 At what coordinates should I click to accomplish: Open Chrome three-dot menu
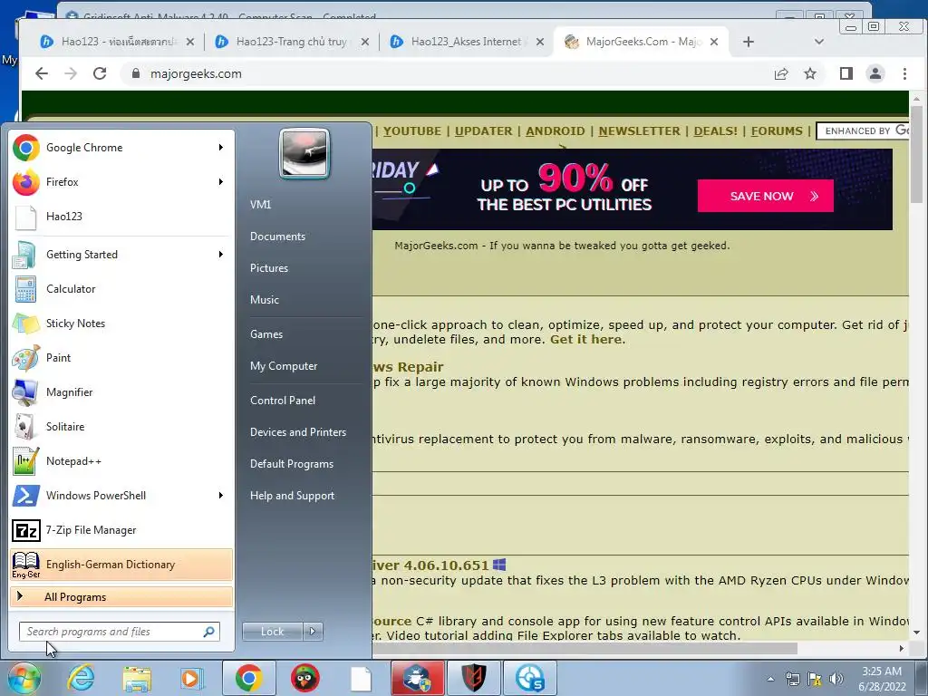pyautogui.click(x=904, y=73)
